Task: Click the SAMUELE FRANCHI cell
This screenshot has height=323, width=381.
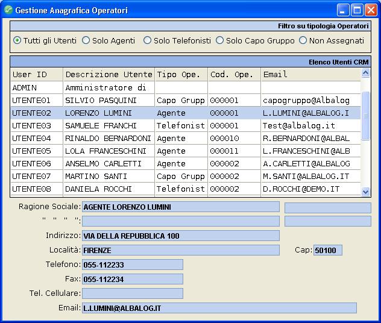Action: click(x=109, y=125)
